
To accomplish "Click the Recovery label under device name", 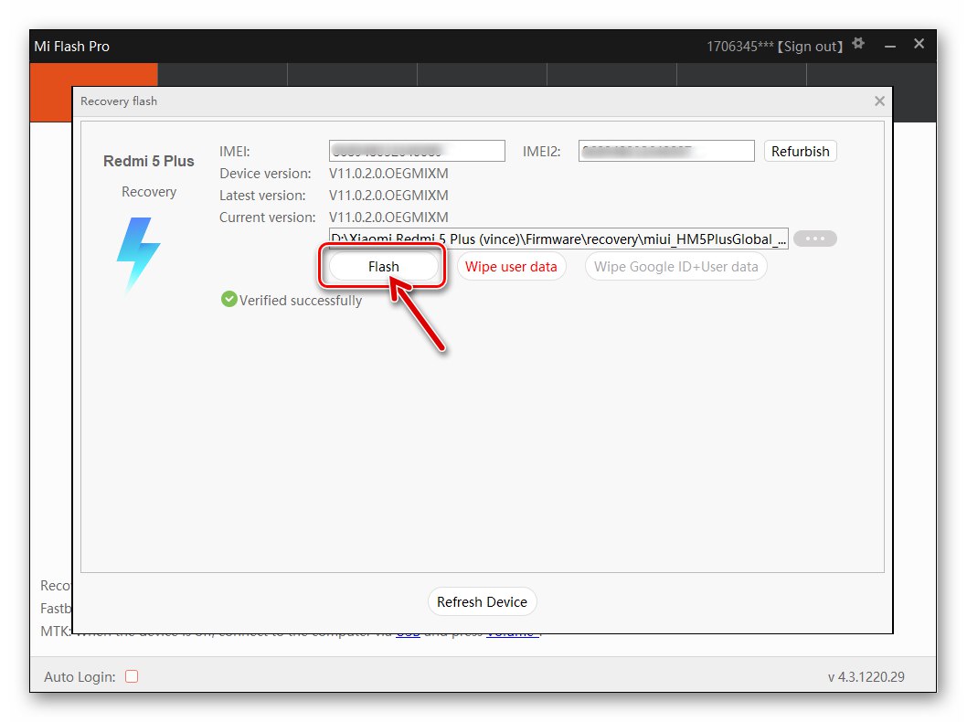I will (x=149, y=192).
